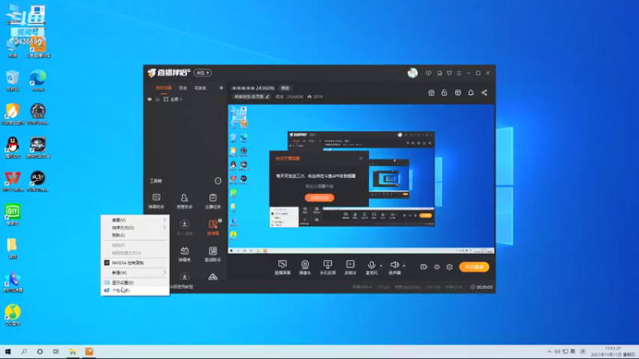Toggle lock for 全屏 1 source
Screen dimensions: 639x359
tap(157, 99)
